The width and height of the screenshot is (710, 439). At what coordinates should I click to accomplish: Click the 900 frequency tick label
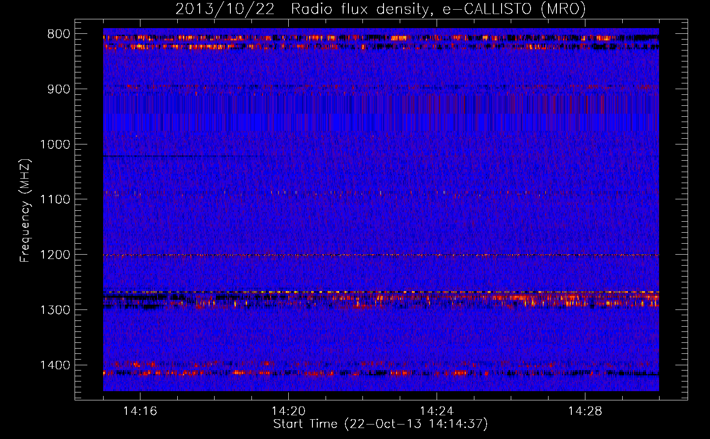58,89
